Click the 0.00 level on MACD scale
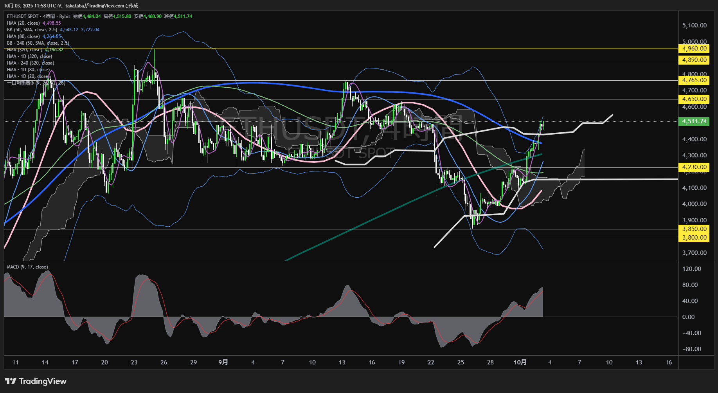The width and height of the screenshot is (718, 393). pos(688,317)
